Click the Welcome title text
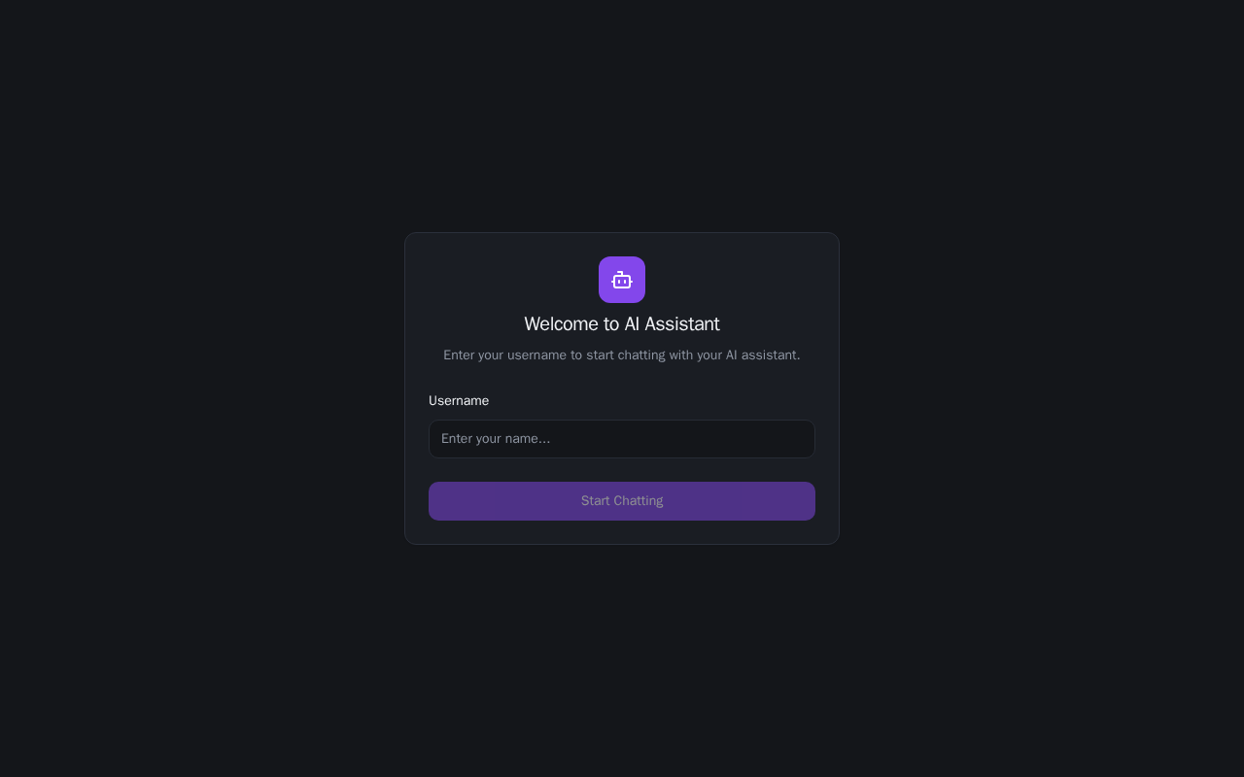This screenshot has height=777, width=1244. click(x=622, y=324)
